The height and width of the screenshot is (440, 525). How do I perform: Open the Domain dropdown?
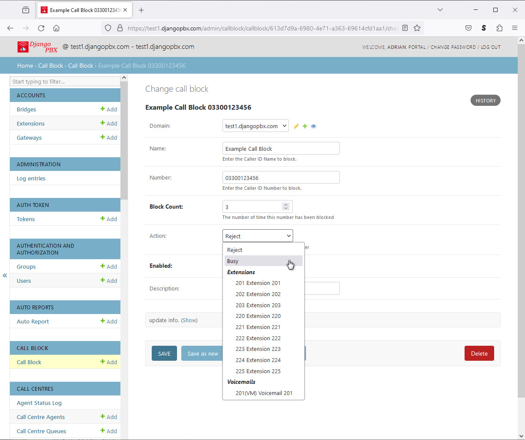click(x=255, y=126)
